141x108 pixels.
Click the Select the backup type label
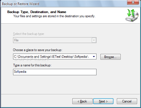(x=29, y=34)
